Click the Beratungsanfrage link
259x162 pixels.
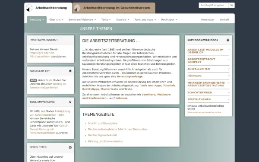129,76
